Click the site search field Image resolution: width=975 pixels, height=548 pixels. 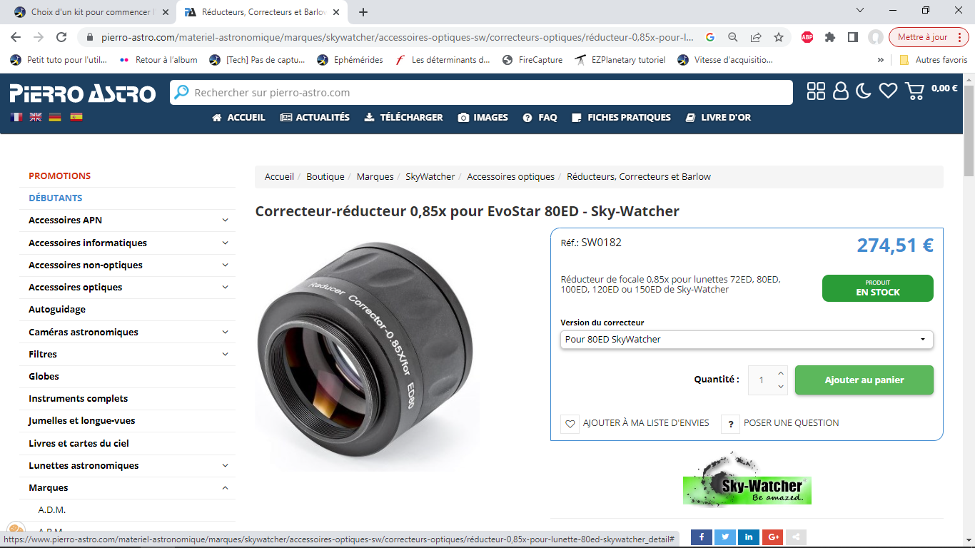481,93
